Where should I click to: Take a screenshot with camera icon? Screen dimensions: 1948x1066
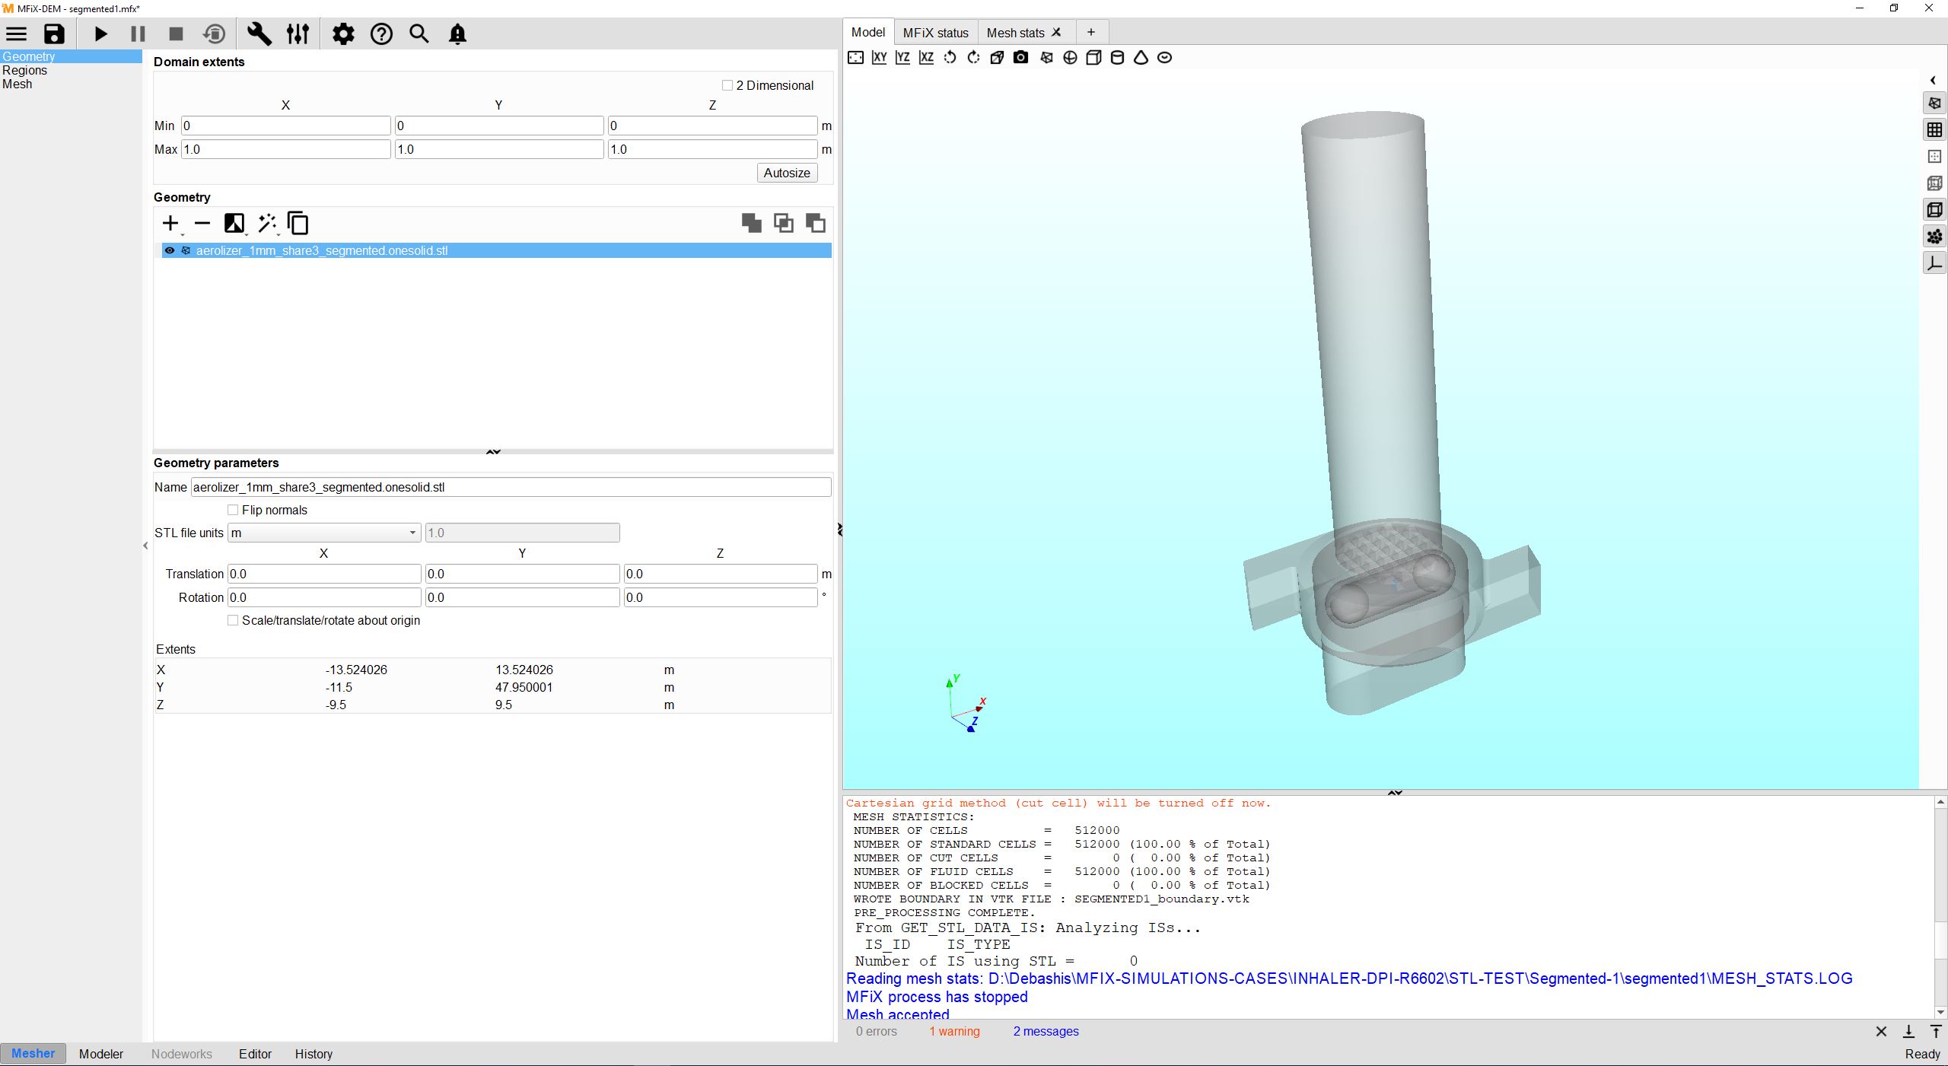click(1020, 58)
